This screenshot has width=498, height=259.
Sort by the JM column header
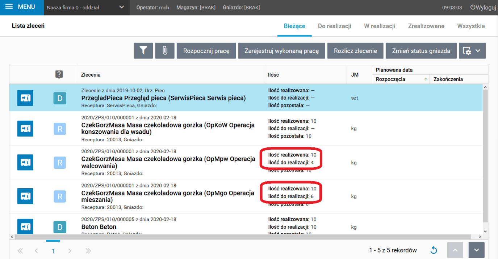tap(359, 75)
